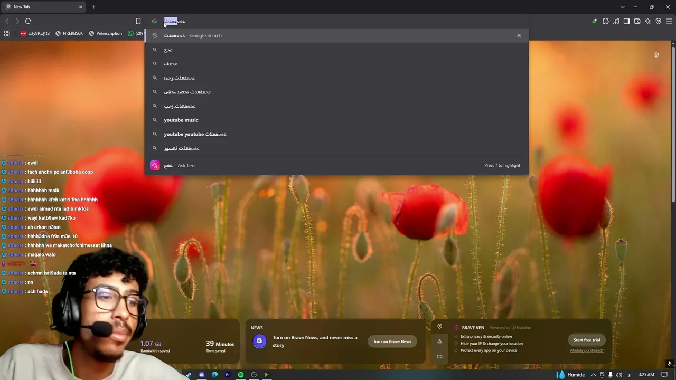Image resolution: width=676 pixels, height=380 pixels.
Task: Reload the current page
Action: (28, 21)
